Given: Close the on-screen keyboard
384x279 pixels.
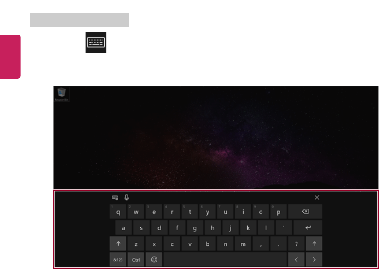Looking at the screenshot, I should click(317, 197).
